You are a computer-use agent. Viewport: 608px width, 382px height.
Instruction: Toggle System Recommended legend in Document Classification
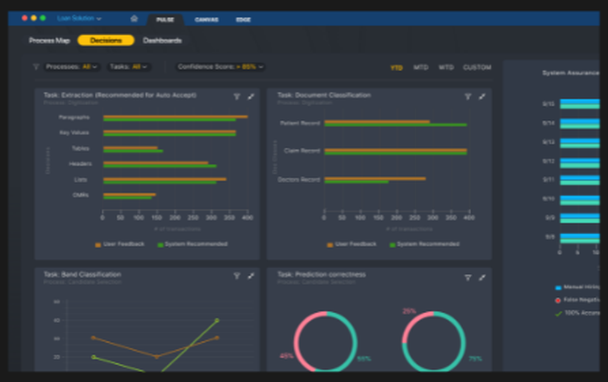point(424,245)
